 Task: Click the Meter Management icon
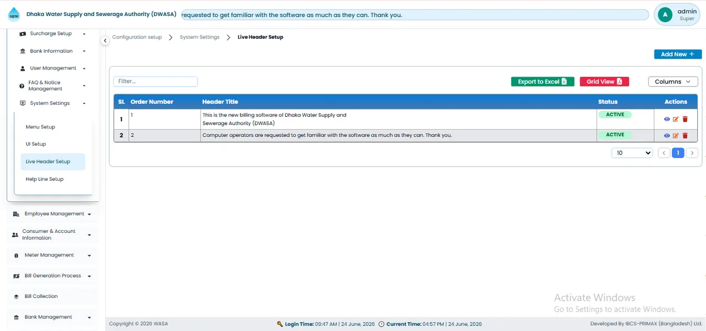coord(17,255)
